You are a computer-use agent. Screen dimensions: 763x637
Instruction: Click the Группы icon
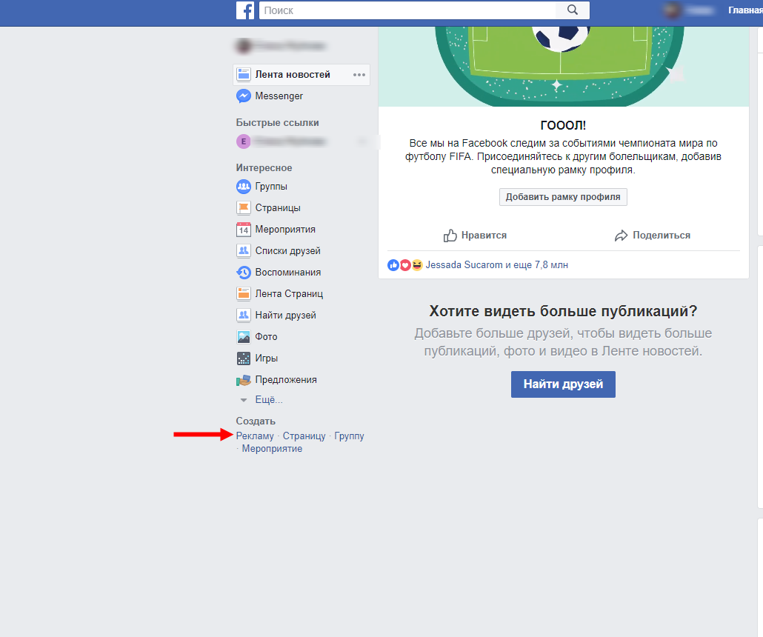coord(243,187)
